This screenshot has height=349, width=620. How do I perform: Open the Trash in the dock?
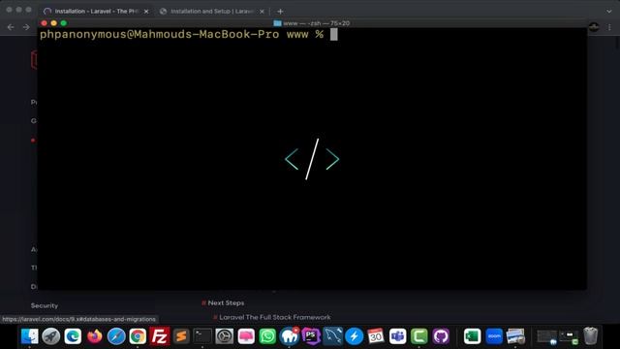[590, 336]
